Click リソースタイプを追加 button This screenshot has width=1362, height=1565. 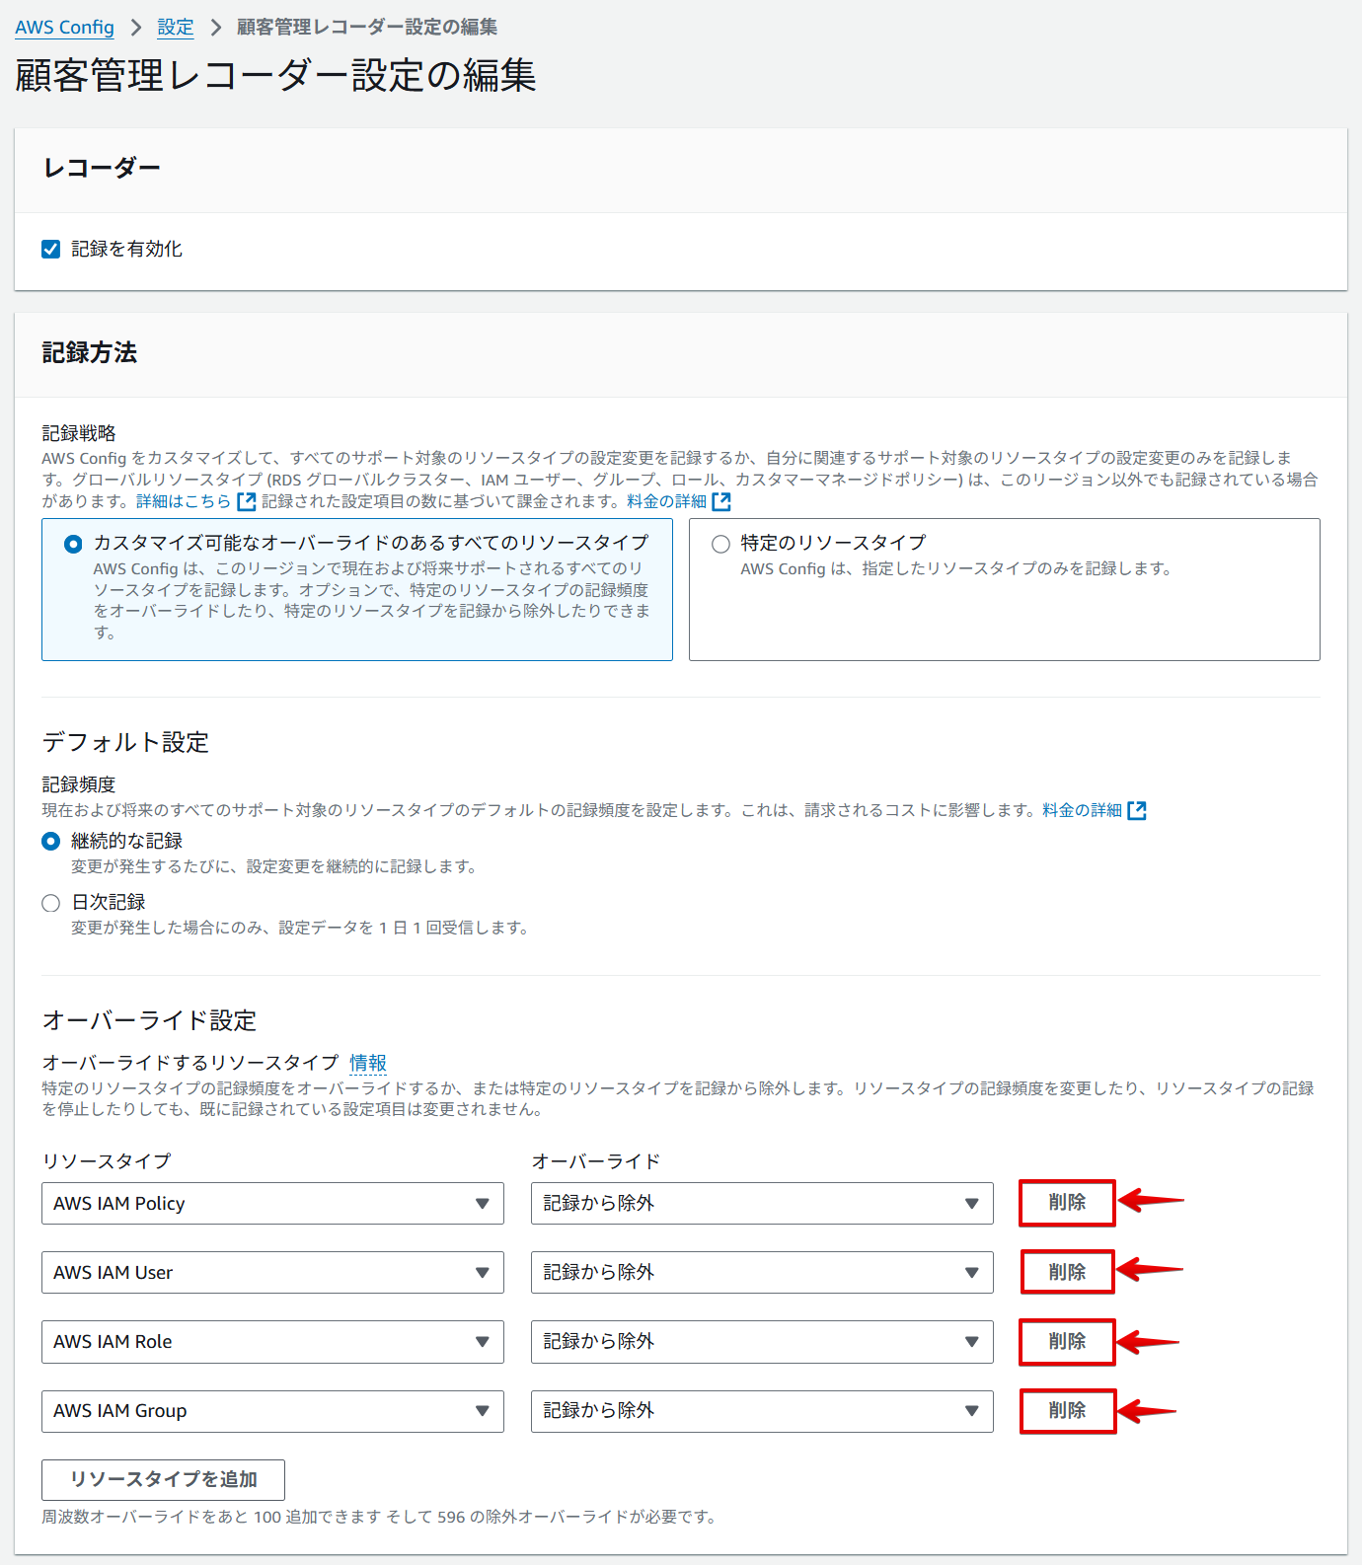[x=163, y=1479]
